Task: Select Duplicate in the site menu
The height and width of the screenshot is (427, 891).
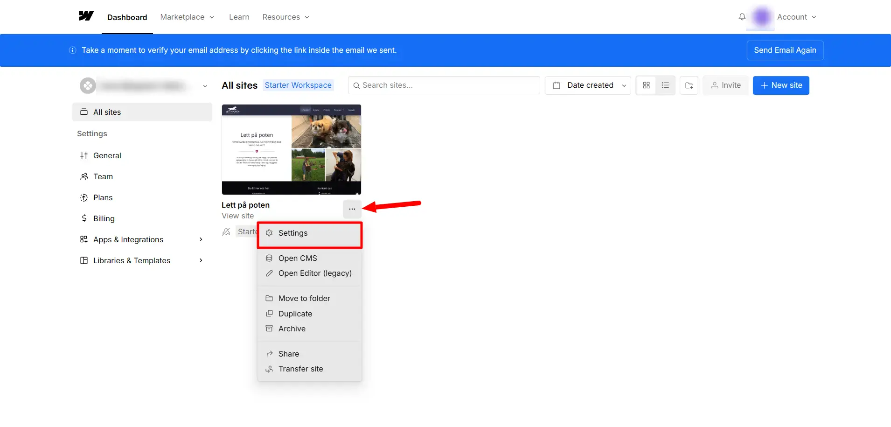Action: click(x=310, y=314)
